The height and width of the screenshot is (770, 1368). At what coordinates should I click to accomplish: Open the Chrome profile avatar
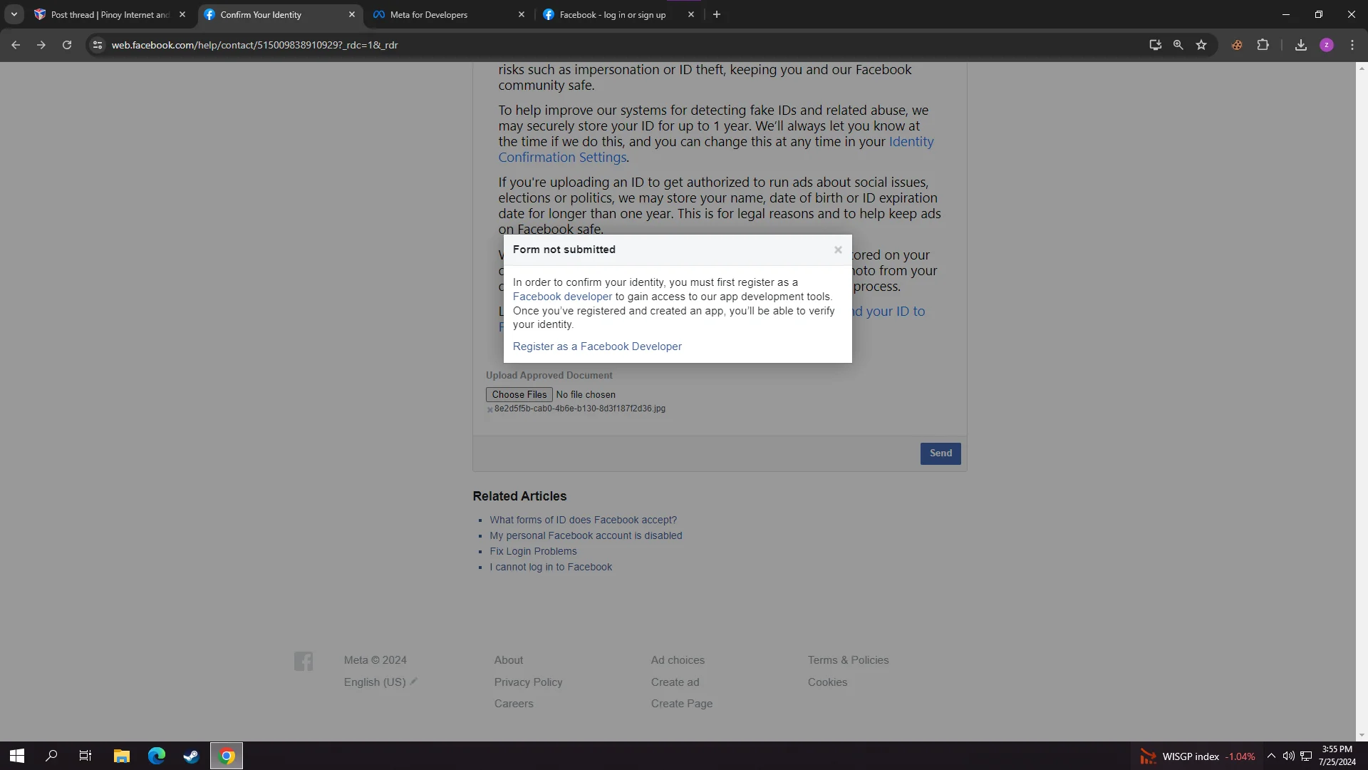tap(1327, 45)
